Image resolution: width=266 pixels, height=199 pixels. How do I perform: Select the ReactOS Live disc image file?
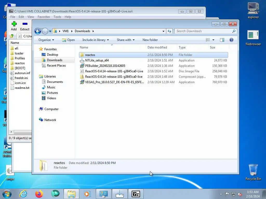click(x=153, y=71)
